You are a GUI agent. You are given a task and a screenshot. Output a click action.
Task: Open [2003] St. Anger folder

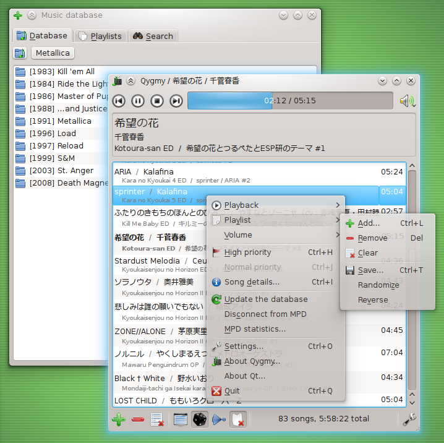[x=62, y=171]
